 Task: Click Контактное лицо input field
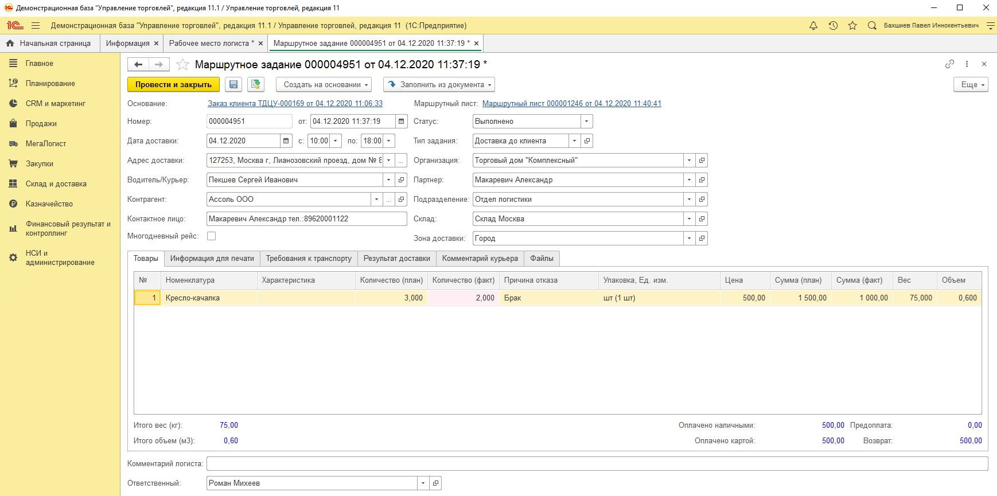(x=306, y=219)
